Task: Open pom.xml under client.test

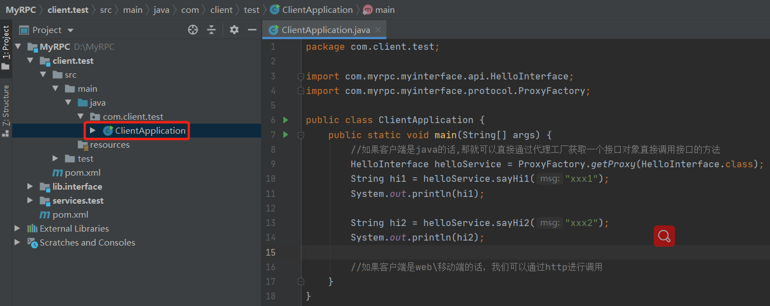Action: tap(82, 172)
